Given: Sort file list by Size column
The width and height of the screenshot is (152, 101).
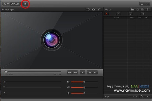Looking at the screenshot, I should pos(139,17).
